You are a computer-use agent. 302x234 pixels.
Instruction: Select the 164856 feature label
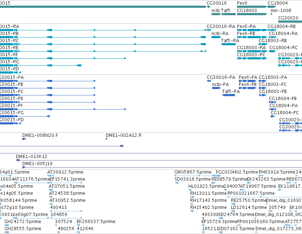click(x=59, y=215)
